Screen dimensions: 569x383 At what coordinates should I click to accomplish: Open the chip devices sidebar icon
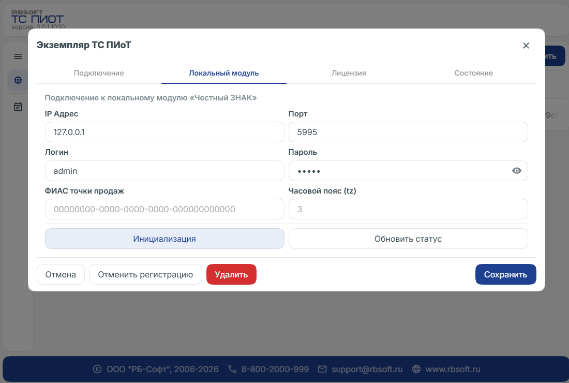point(18,80)
